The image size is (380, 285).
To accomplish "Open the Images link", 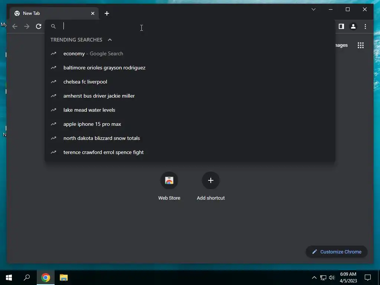I will tap(341, 45).
